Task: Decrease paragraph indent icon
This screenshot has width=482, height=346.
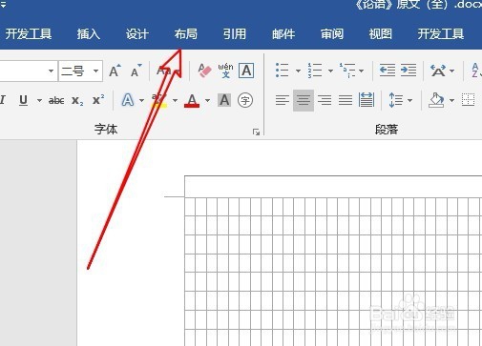Action: (x=388, y=71)
